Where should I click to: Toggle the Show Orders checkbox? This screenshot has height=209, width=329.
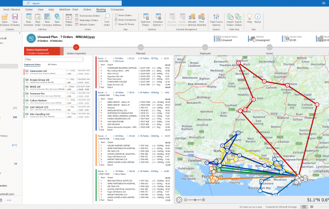click(x=115, y=16)
